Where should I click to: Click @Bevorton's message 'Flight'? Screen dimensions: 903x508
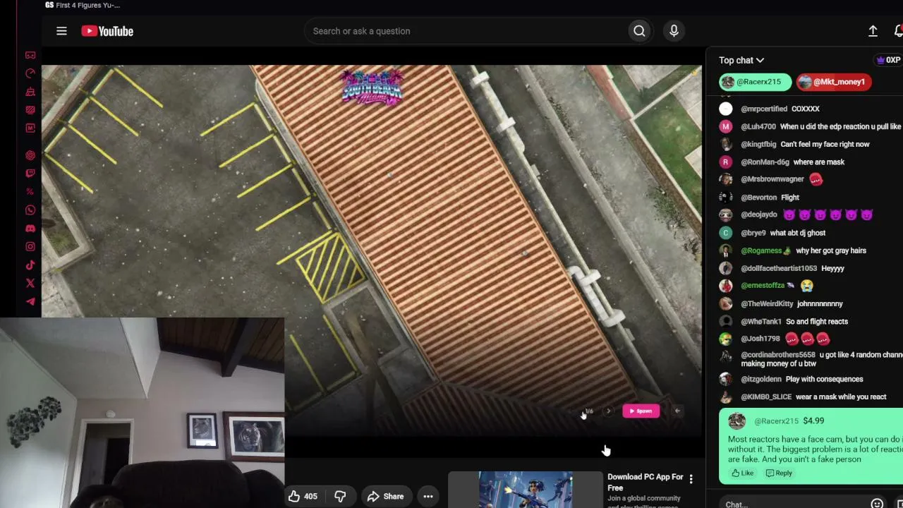pyautogui.click(x=790, y=198)
